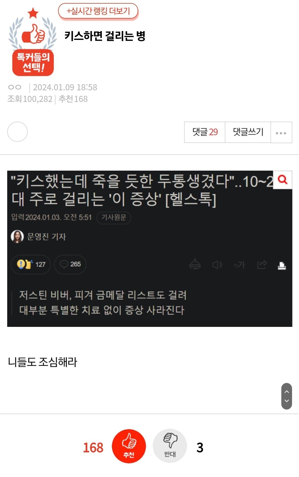Click the red 추천 thumbs-up button
This screenshot has width=299, height=477.
[129, 446]
